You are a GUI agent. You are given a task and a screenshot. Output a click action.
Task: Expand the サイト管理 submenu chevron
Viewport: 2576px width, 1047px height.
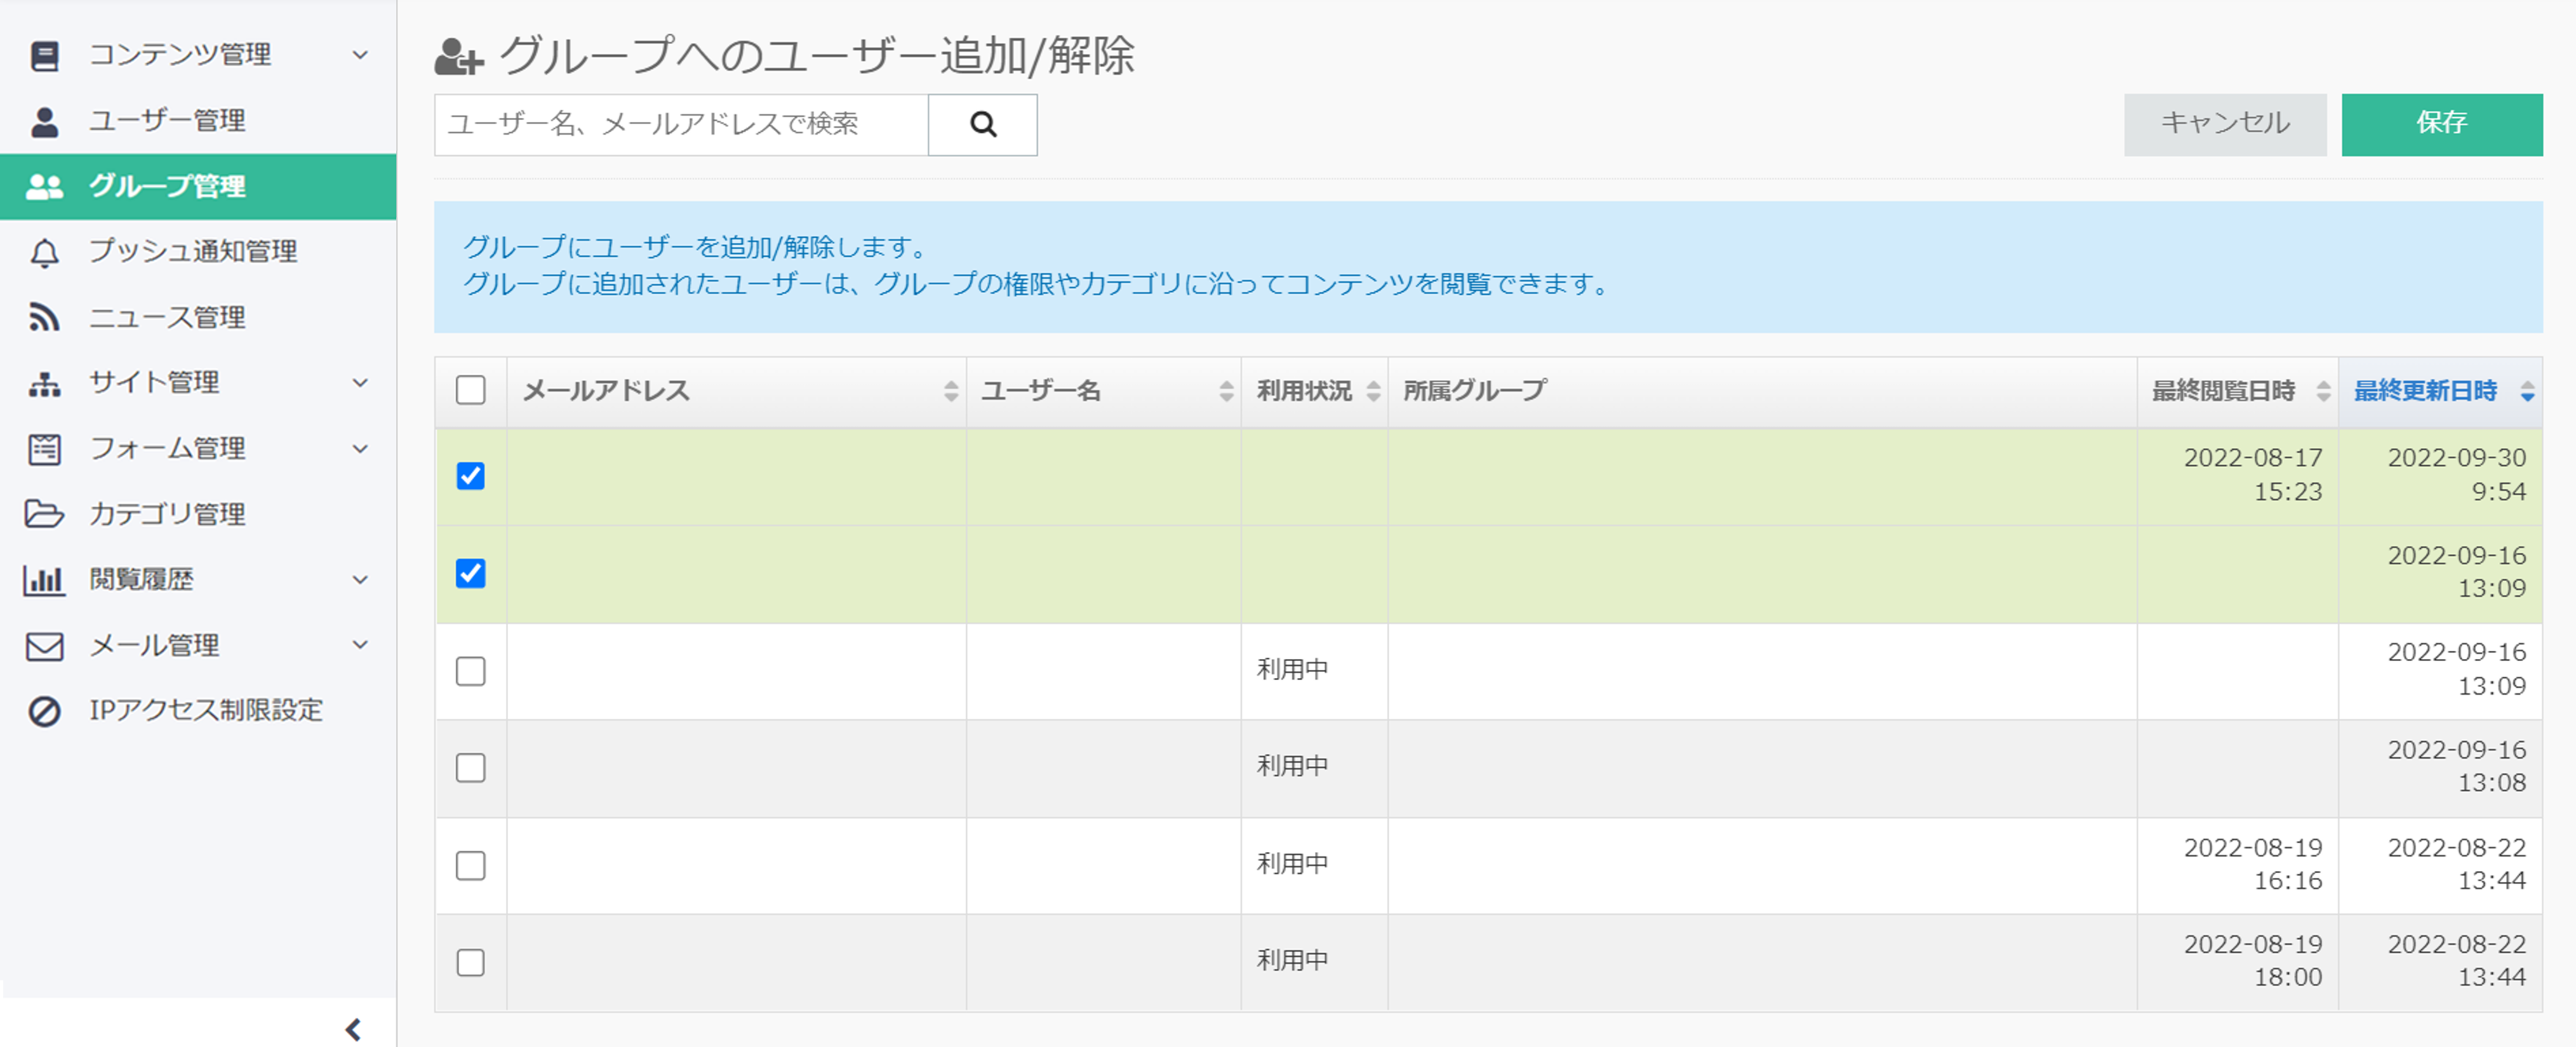tap(360, 383)
